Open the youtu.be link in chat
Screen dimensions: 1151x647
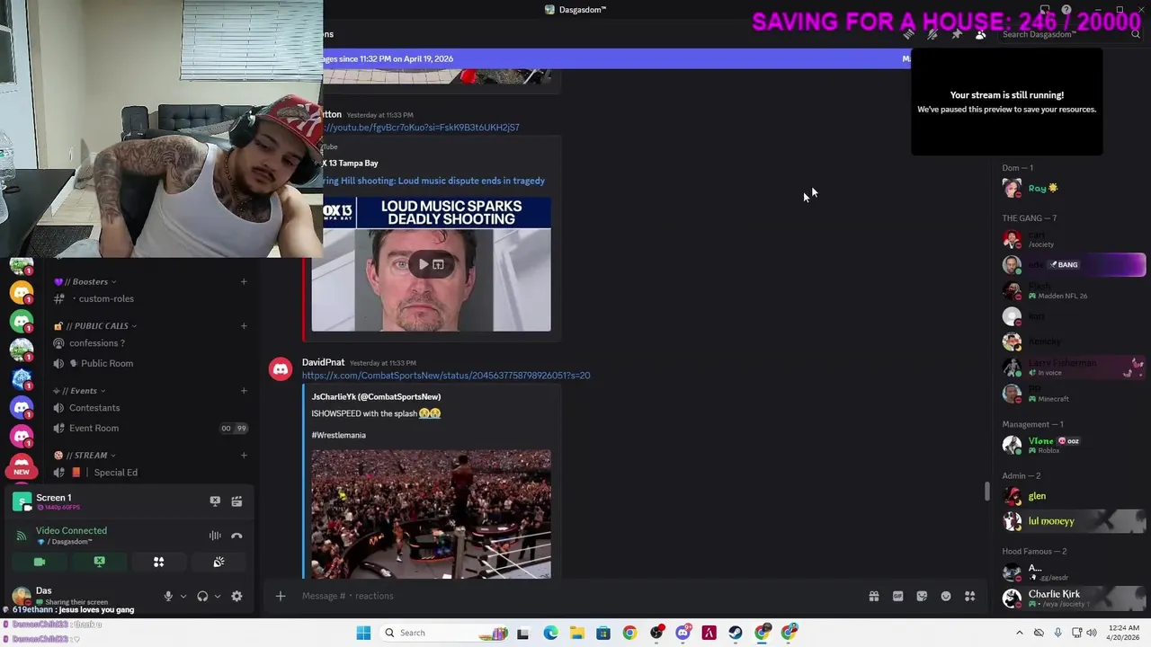tap(421, 128)
